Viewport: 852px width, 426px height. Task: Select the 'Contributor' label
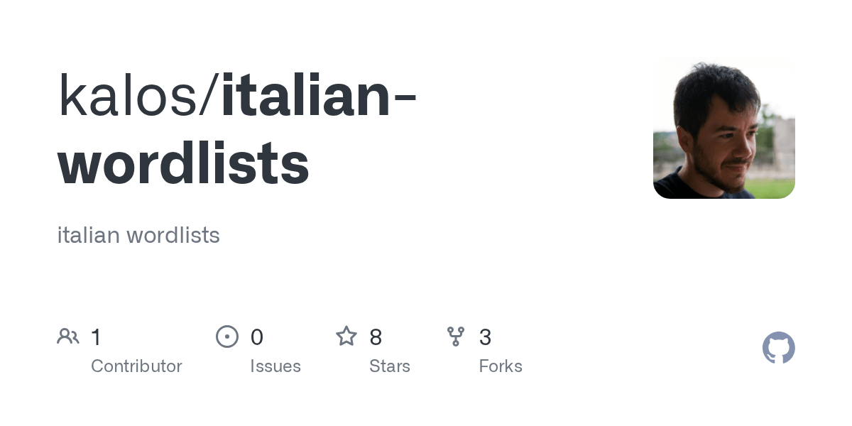pos(136,366)
